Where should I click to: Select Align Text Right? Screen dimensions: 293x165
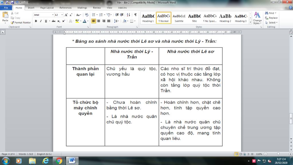tap(104, 21)
